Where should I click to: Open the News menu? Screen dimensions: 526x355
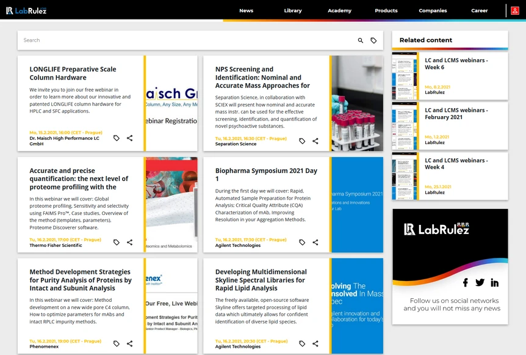pyautogui.click(x=247, y=11)
